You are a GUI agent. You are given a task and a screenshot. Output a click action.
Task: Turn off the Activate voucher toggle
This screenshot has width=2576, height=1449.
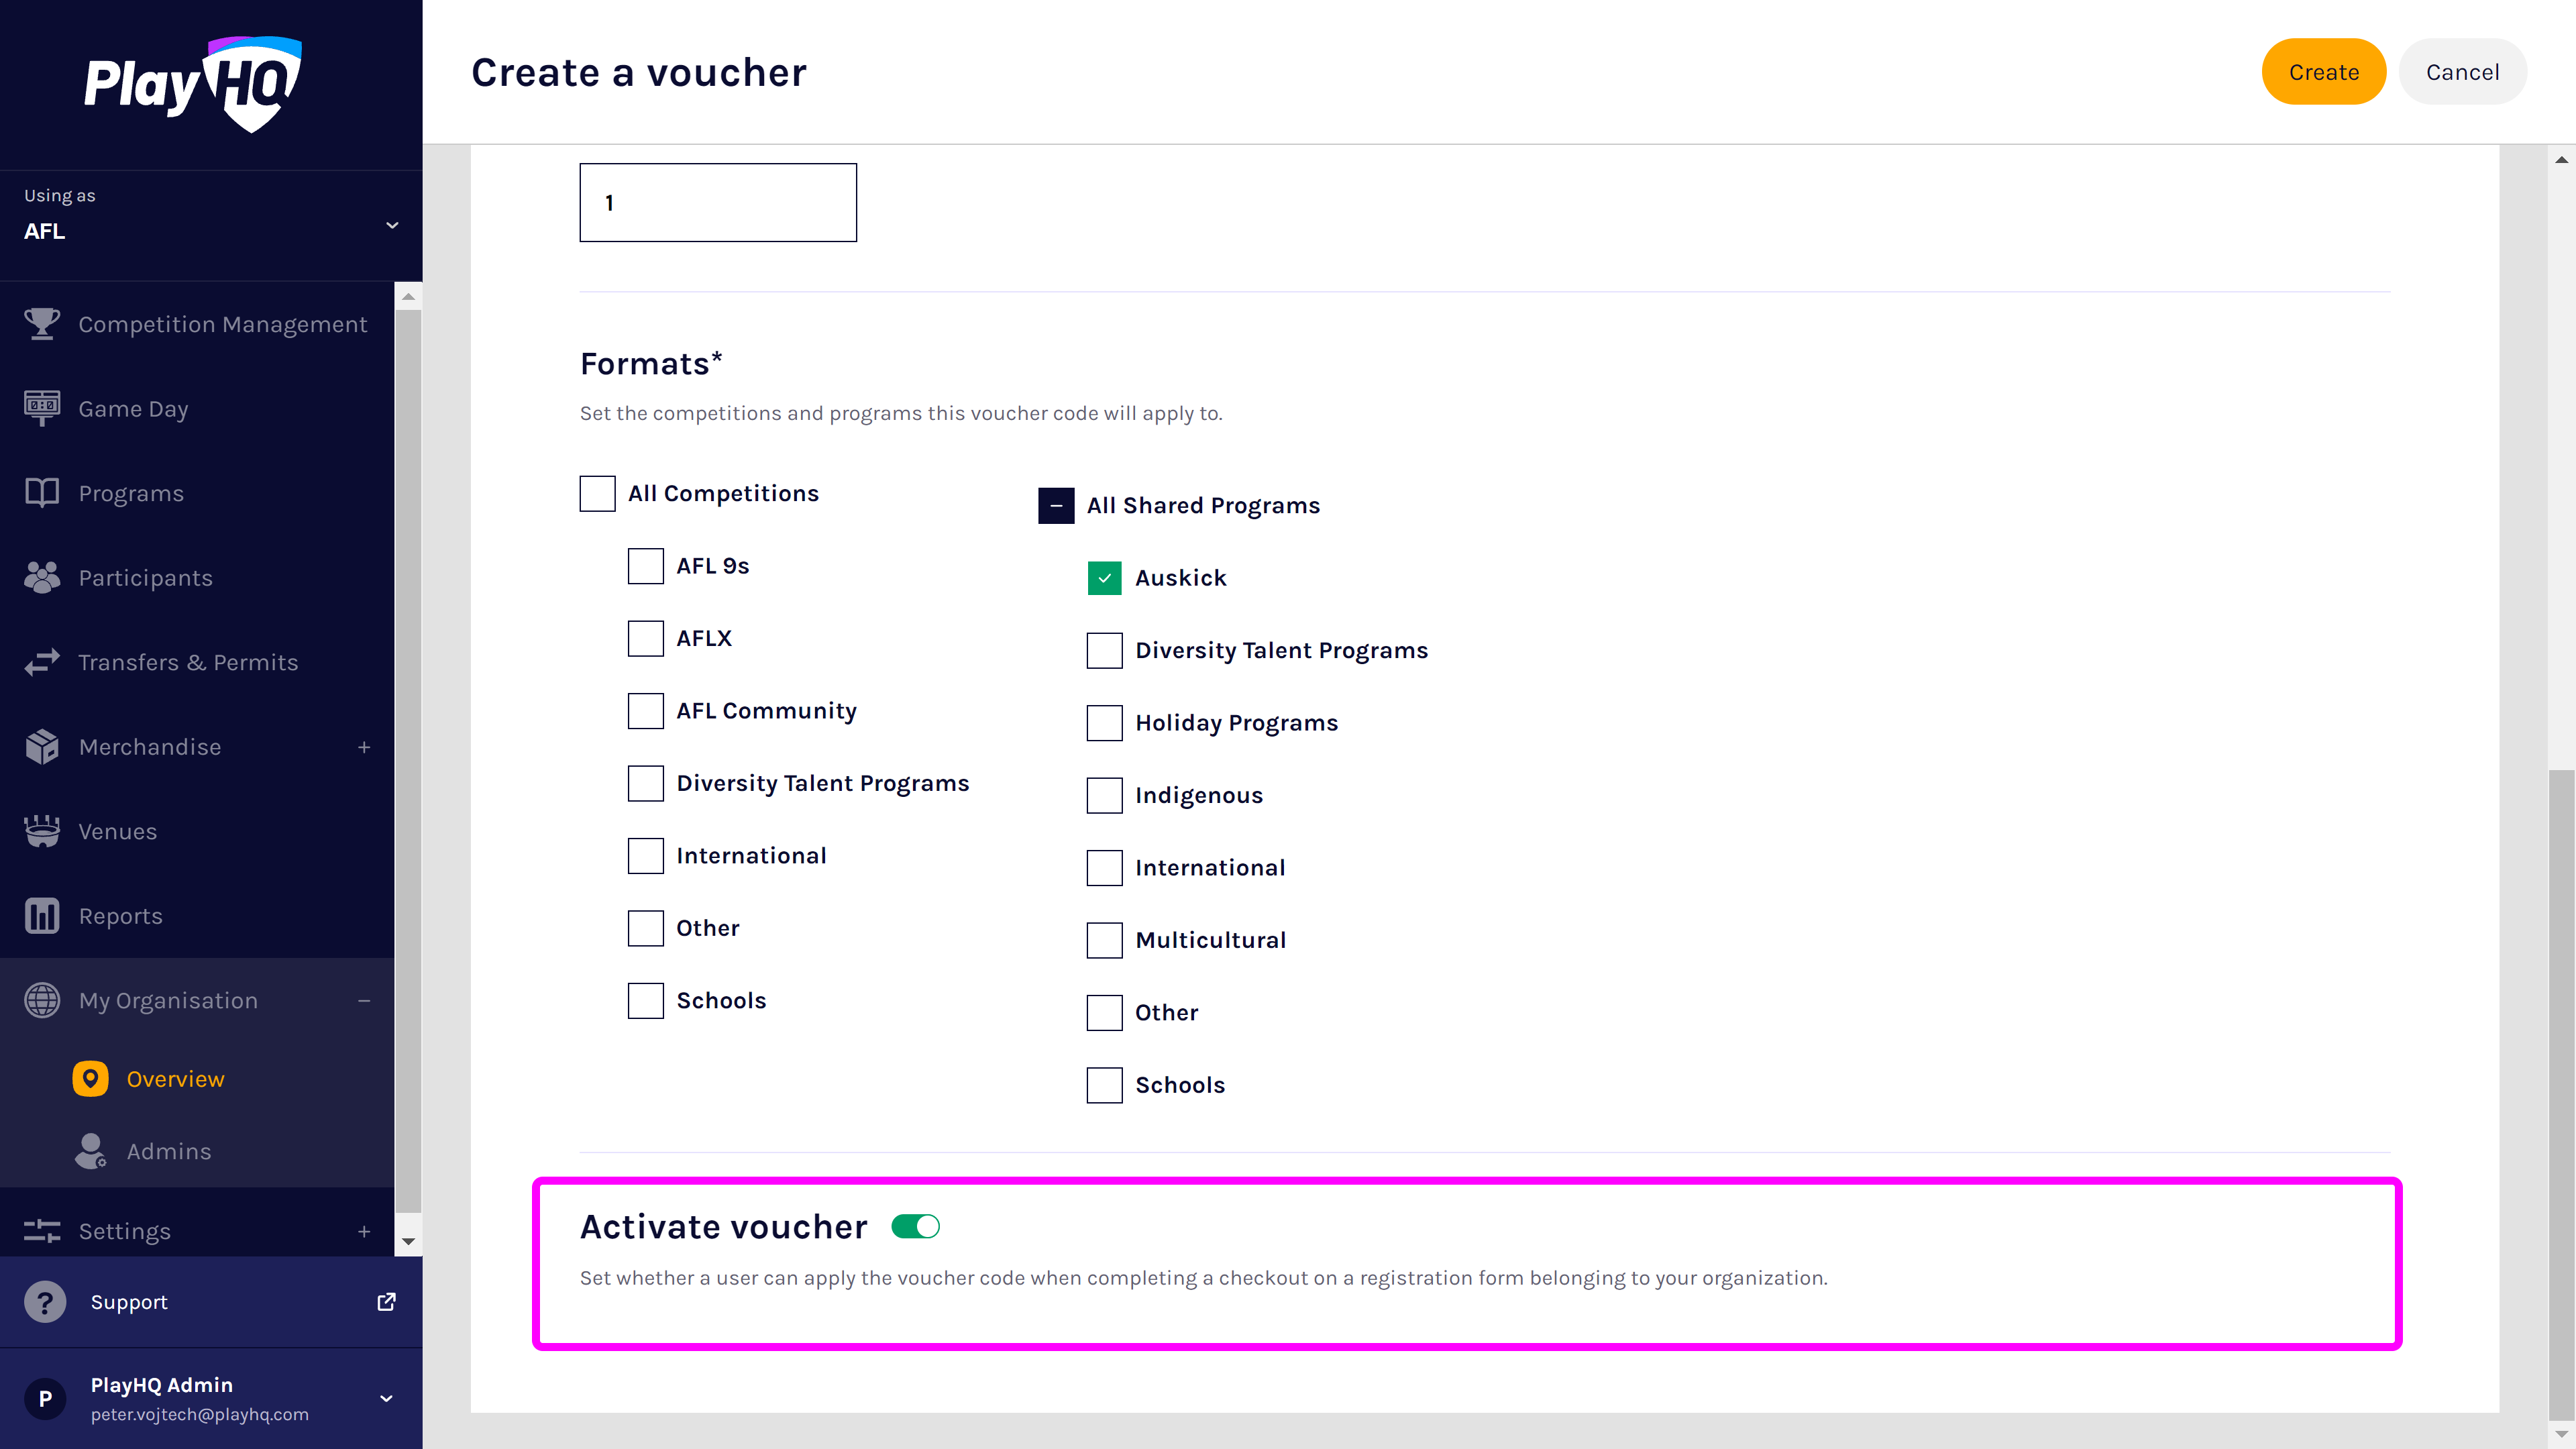click(x=916, y=1227)
